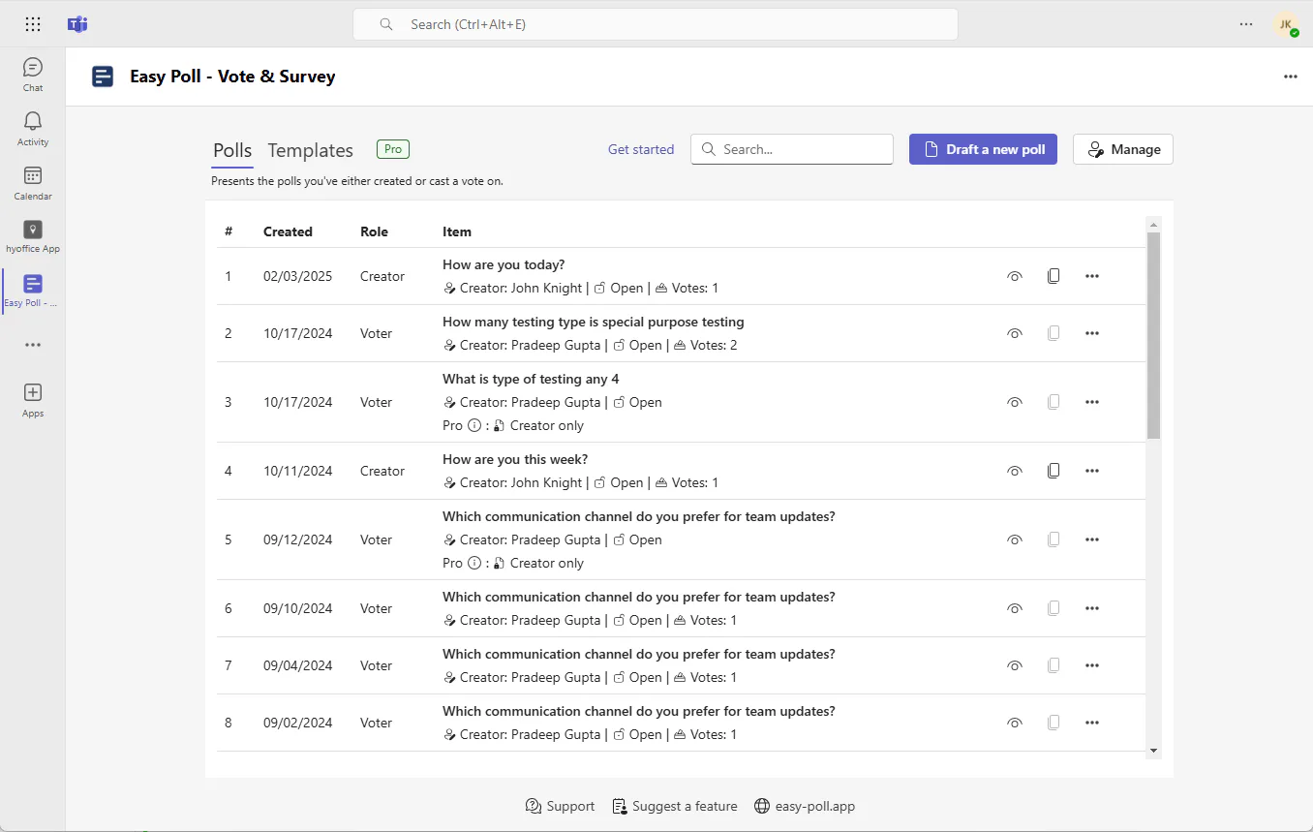Click the Draft a new poll button

pos(983,149)
